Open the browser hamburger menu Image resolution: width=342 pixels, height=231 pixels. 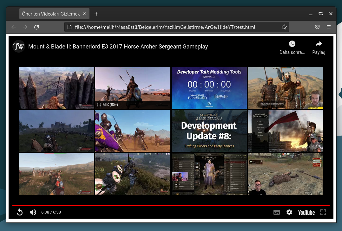(x=329, y=27)
